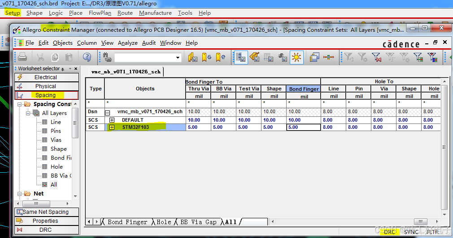Collapse the All Layers tree node

click(x=28, y=113)
